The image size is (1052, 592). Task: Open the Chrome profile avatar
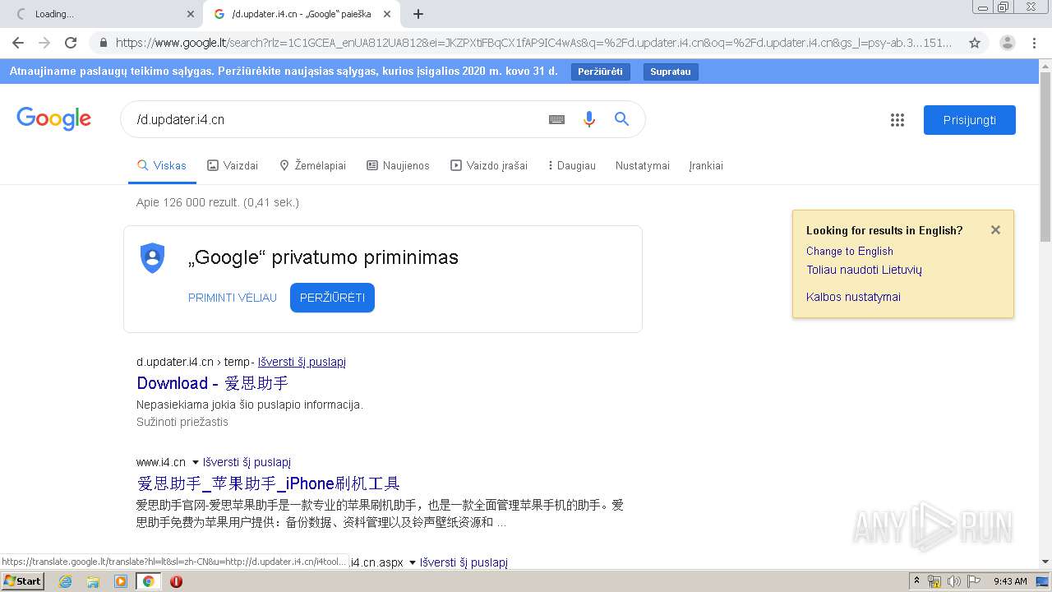tap(1008, 43)
